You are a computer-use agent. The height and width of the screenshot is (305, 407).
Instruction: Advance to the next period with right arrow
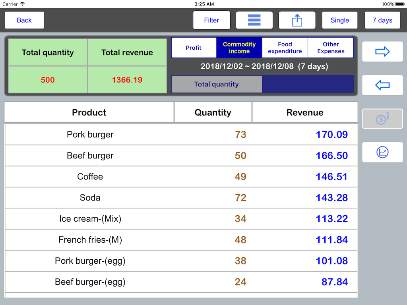pyautogui.click(x=382, y=51)
